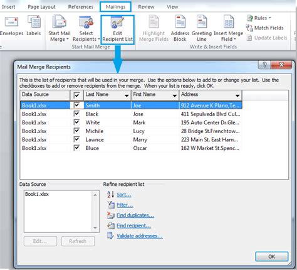Switch to the View tab
The image size is (297, 270).
click(x=172, y=7)
